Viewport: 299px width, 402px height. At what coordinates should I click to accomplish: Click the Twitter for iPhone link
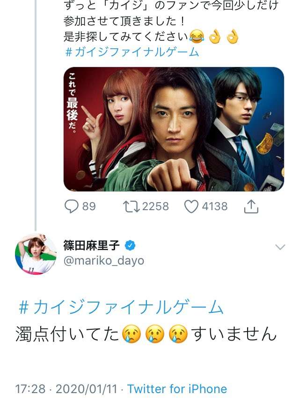tap(177, 389)
